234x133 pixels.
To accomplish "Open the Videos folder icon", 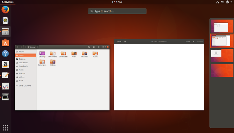I will pos(53,63).
